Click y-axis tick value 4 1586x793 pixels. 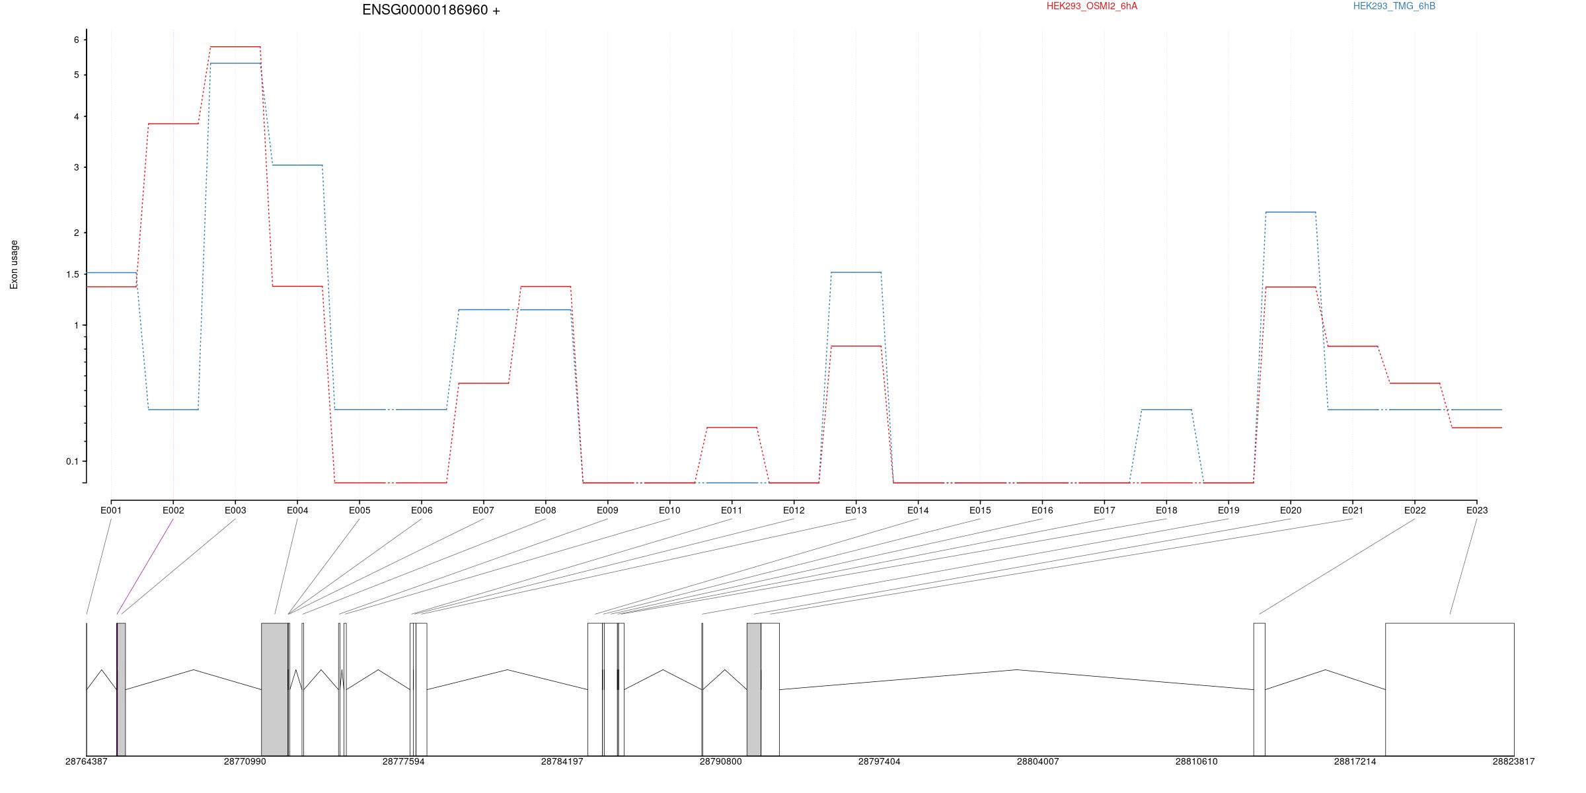(x=77, y=116)
